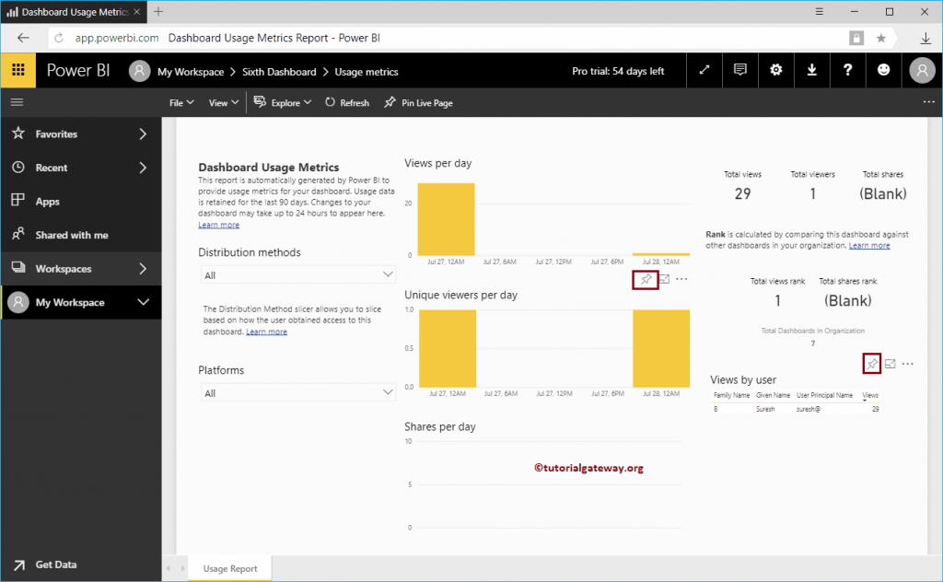Pin the Views per day chart live
The height and width of the screenshot is (582, 943).
click(x=644, y=279)
